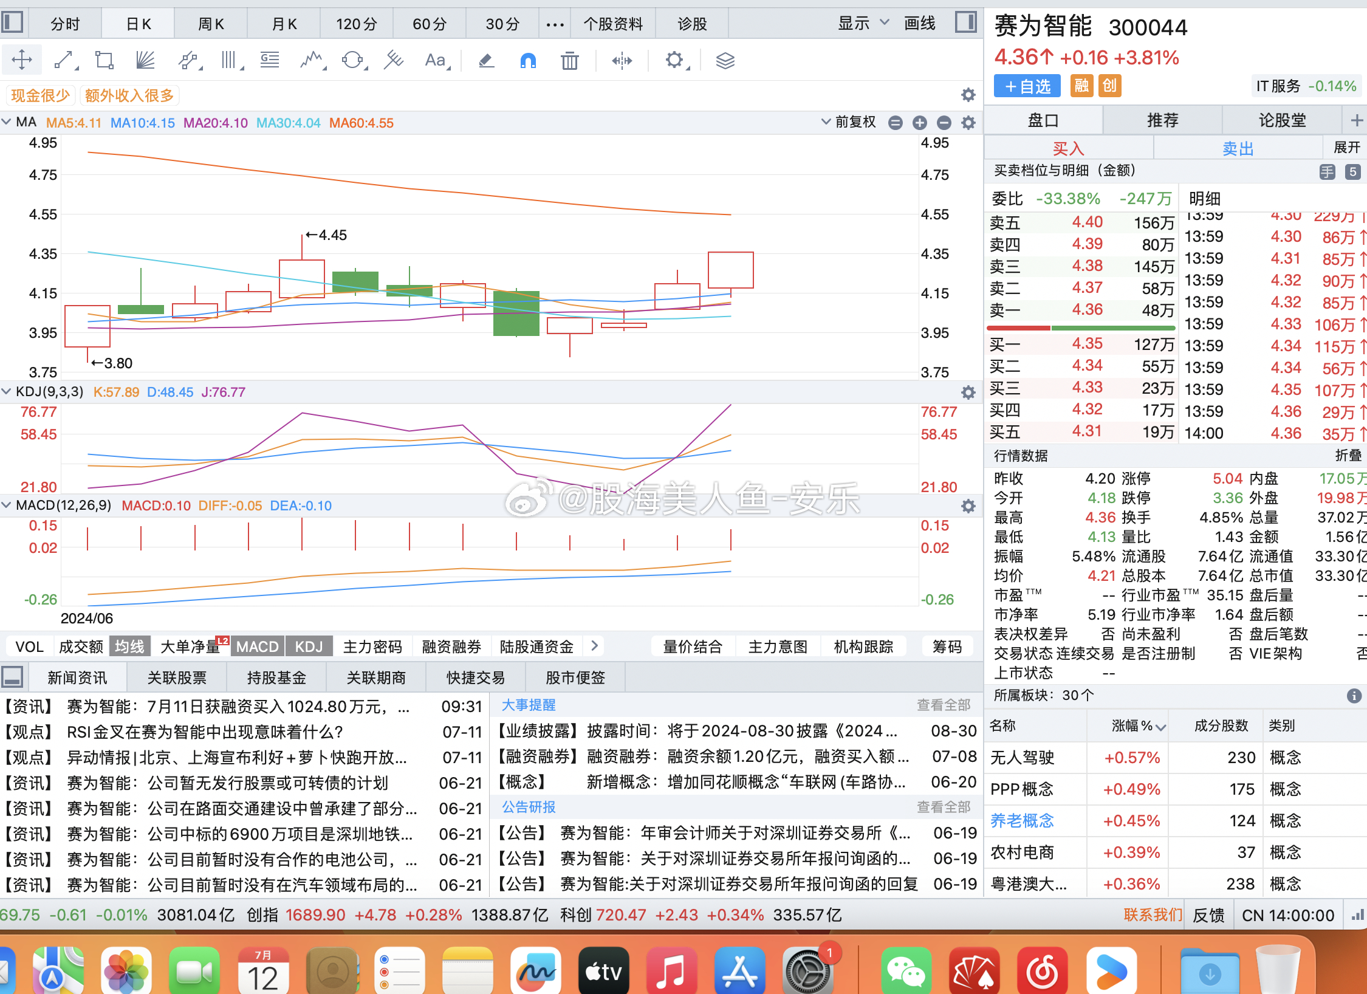Click the 筹码 chip distribution button
This screenshot has width=1367, height=994.
coord(947,646)
